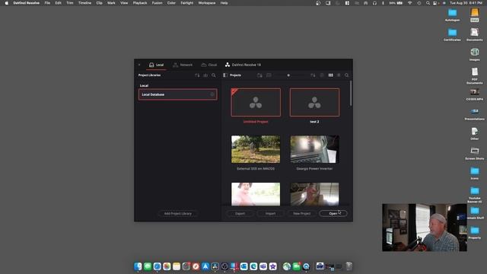Image resolution: width=487 pixels, height=274 pixels.
Task: Open the Workspace menu
Action: tap(207, 3)
